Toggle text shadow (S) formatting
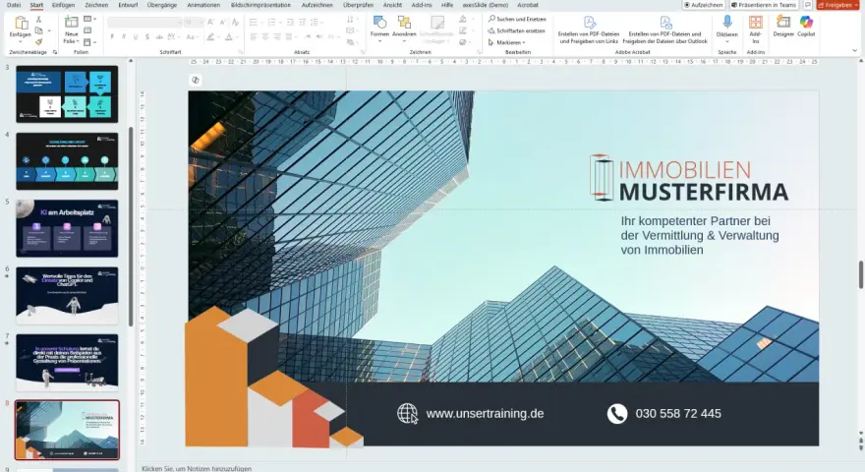Viewport: 865px width, 472px height. (146, 37)
